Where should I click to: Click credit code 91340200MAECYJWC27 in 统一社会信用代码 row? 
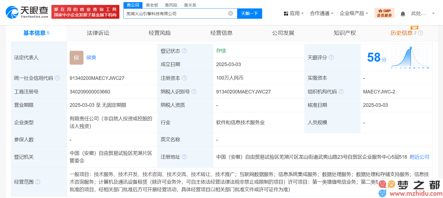tap(97, 78)
